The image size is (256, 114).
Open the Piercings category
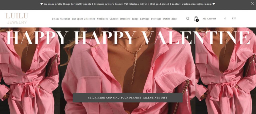(156, 19)
